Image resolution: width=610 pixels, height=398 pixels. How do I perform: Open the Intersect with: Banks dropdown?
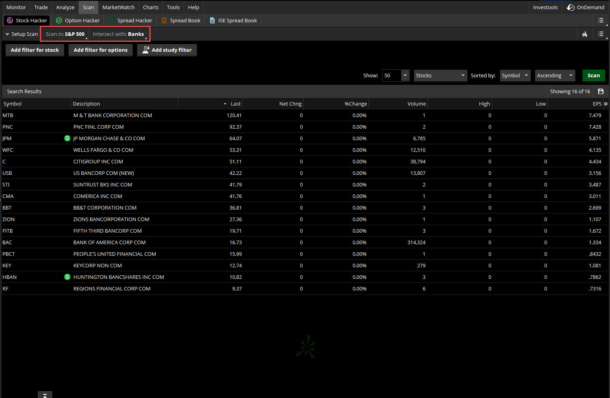(119, 34)
